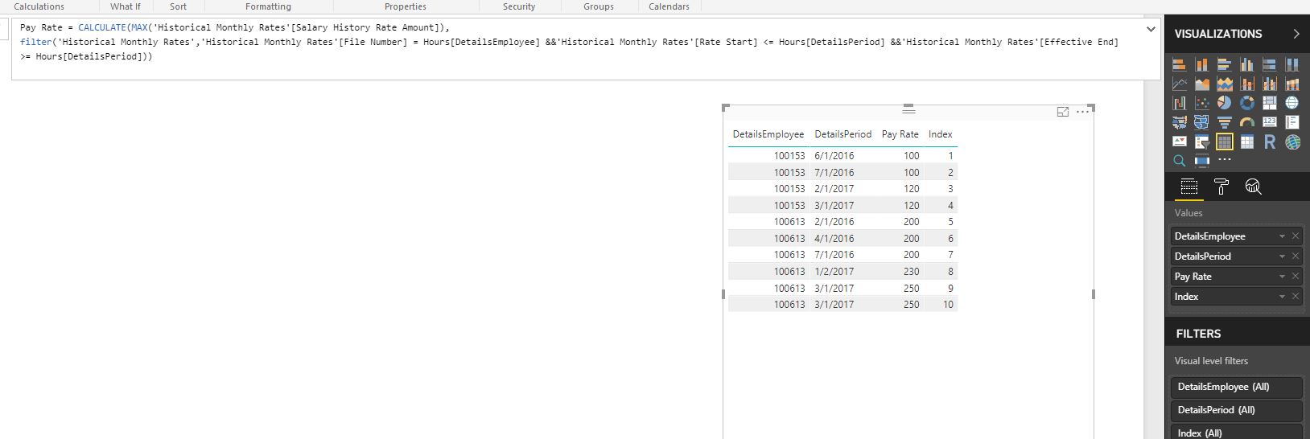Open the Format paint roller tab
Viewport: 1310px width, 439px height.
pos(1221,187)
